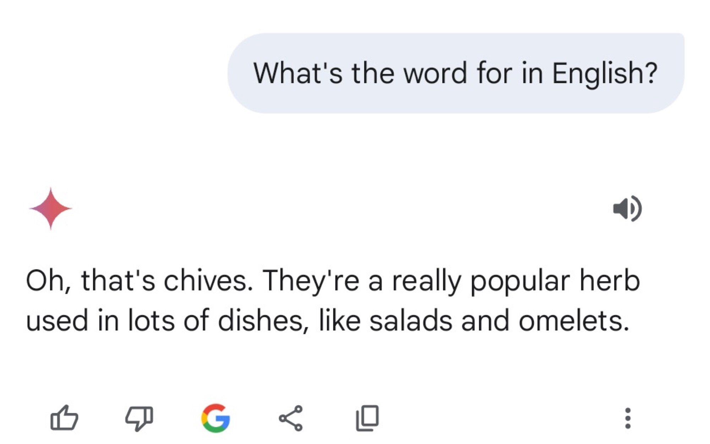The width and height of the screenshot is (710, 444).
Task: Double-check the response with the Google icon
Action: click(x=215, y=418)
